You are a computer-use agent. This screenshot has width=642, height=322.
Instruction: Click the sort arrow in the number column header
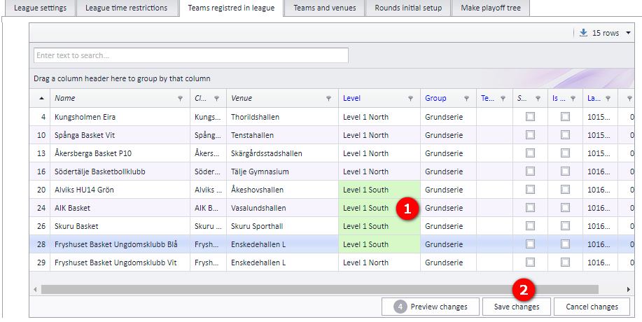coord(42,98)
